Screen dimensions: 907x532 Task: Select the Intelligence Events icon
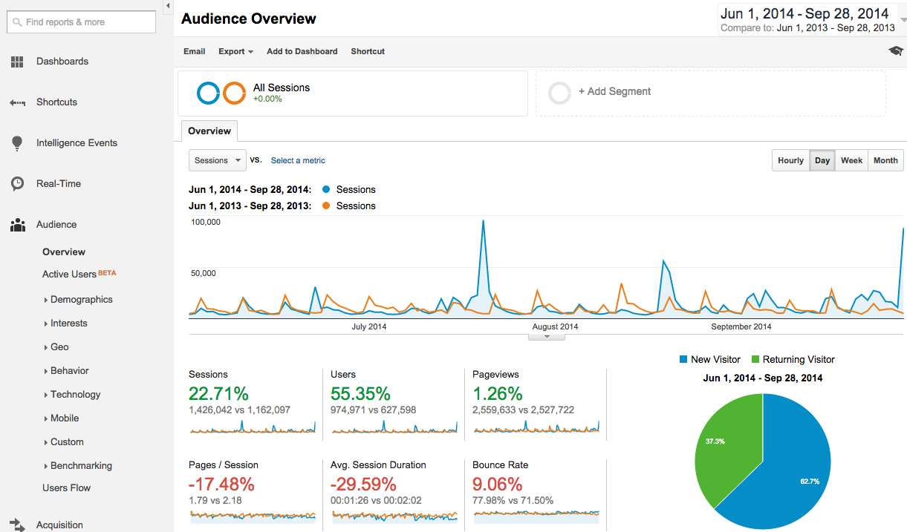(16, 142)
